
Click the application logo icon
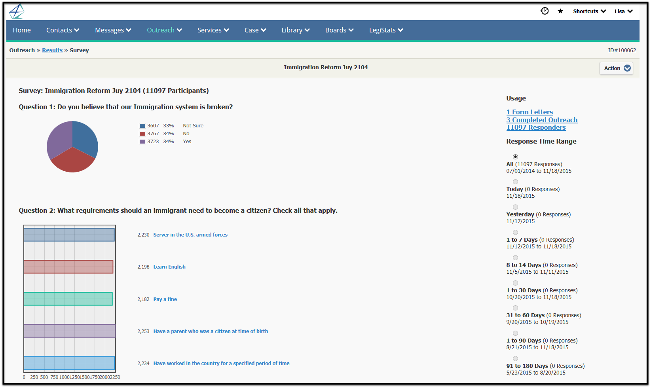coord(17,11)
